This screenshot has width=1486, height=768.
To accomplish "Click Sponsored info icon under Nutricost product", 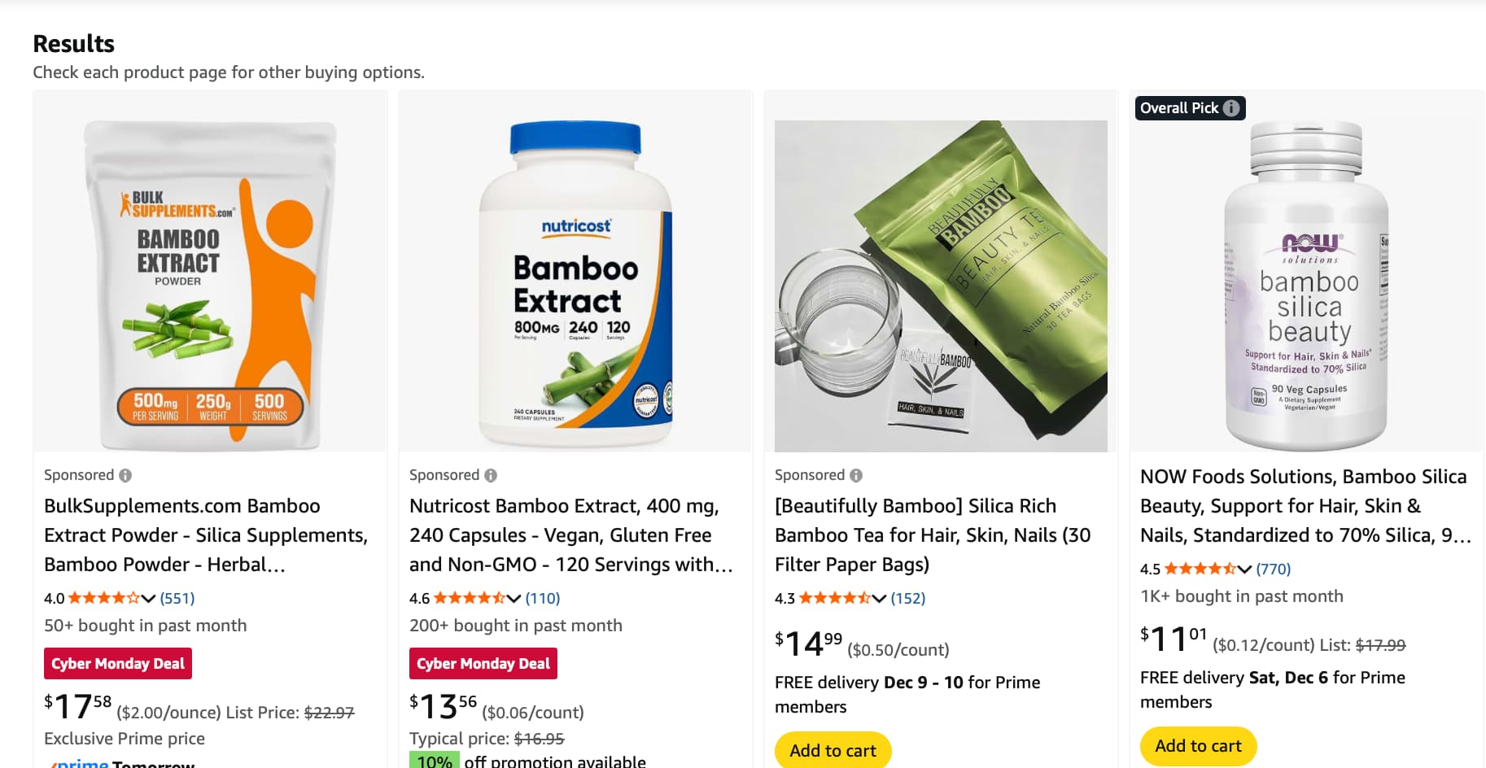I will 491,475.
